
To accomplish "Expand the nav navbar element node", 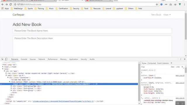I will [6, 73].
